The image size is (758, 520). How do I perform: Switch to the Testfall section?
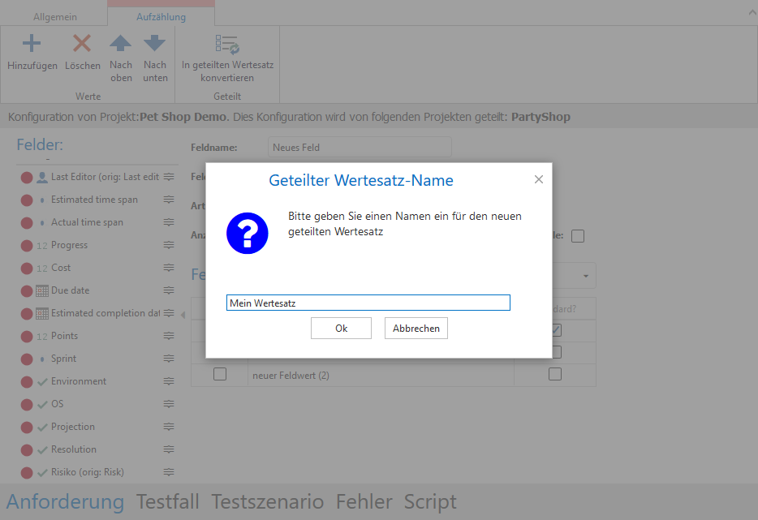click(x=168, y=501)
